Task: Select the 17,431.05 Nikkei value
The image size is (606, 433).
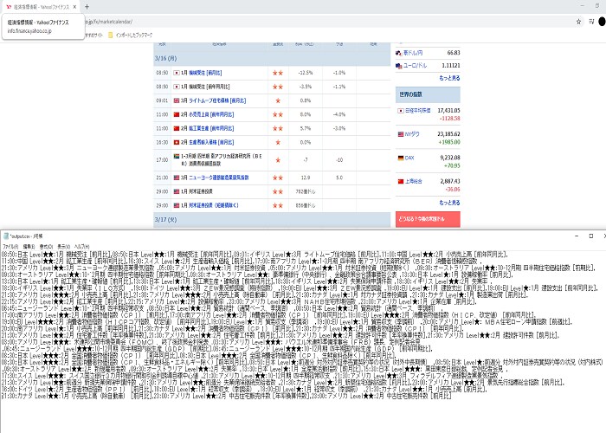Action: pos(448,111)
